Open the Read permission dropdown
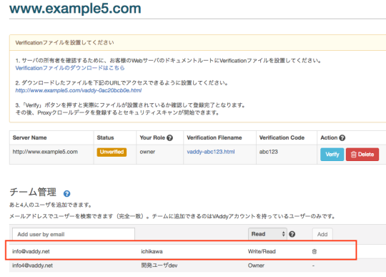 (x=267, y=234)
